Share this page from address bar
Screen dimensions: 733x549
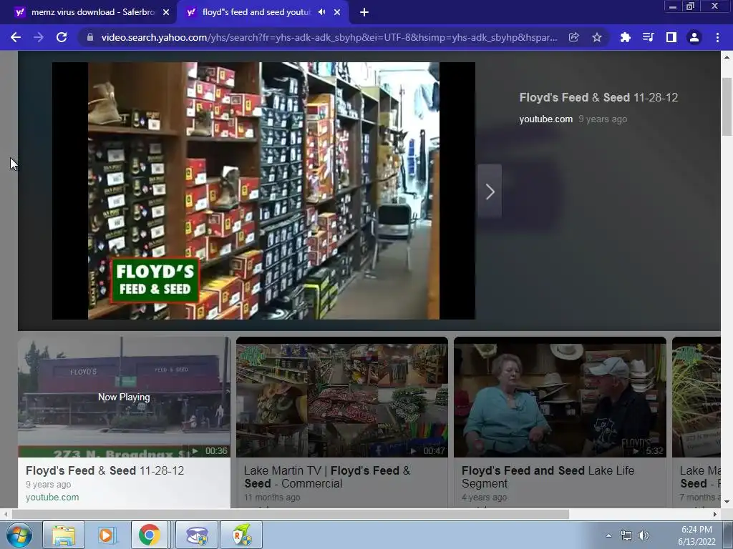(x=574, y=37)
